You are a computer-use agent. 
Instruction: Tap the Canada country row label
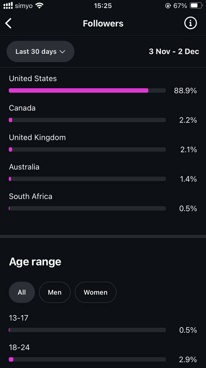pos(22,108)
